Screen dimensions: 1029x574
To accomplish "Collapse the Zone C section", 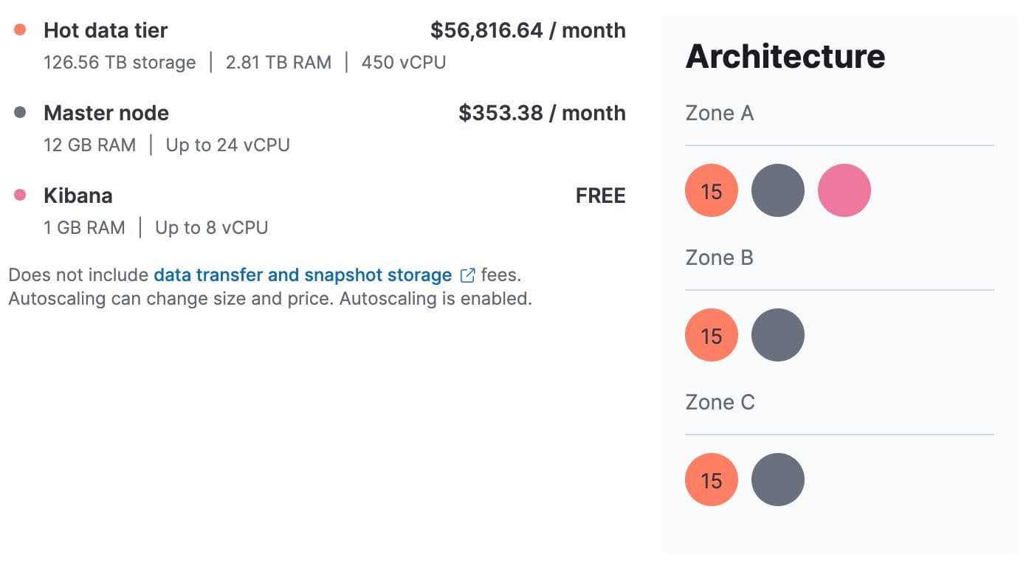I will tap(719, 402).
